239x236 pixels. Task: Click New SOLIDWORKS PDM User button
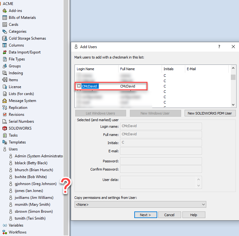210,113
